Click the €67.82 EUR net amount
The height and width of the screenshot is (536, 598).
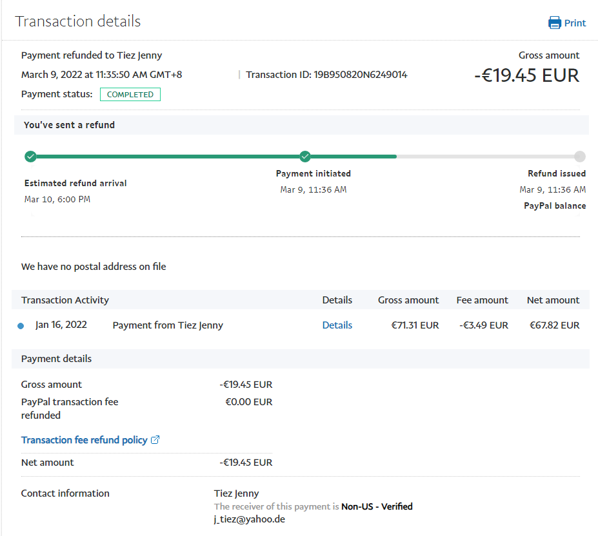click(x=553, y=325)
